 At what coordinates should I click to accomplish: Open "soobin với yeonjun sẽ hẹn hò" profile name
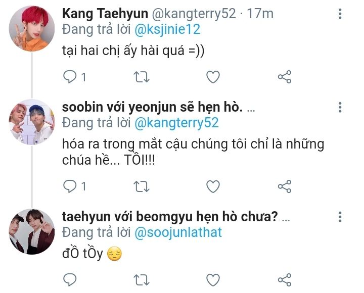click(x=152, y=108)
